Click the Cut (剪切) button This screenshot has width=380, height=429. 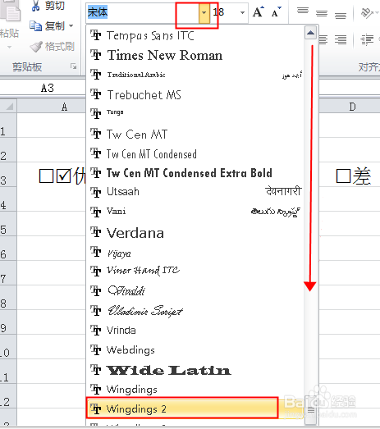48,6
